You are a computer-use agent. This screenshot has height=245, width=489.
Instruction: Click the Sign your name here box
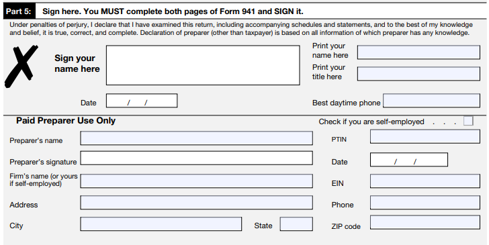click(203, 65)
